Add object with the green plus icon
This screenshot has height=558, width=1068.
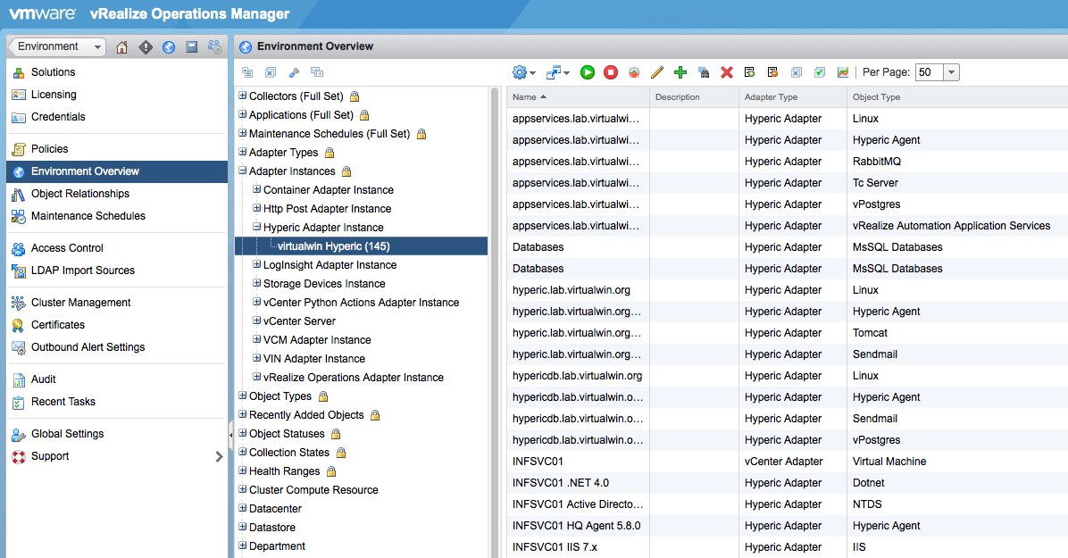[680, 72]
